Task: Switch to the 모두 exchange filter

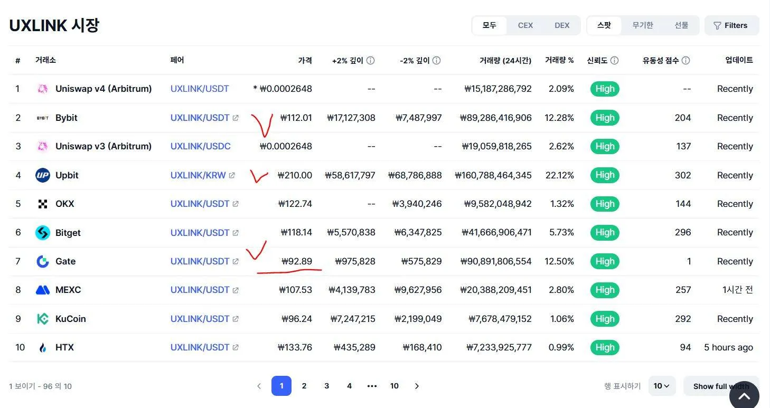Action: (490, 25)
